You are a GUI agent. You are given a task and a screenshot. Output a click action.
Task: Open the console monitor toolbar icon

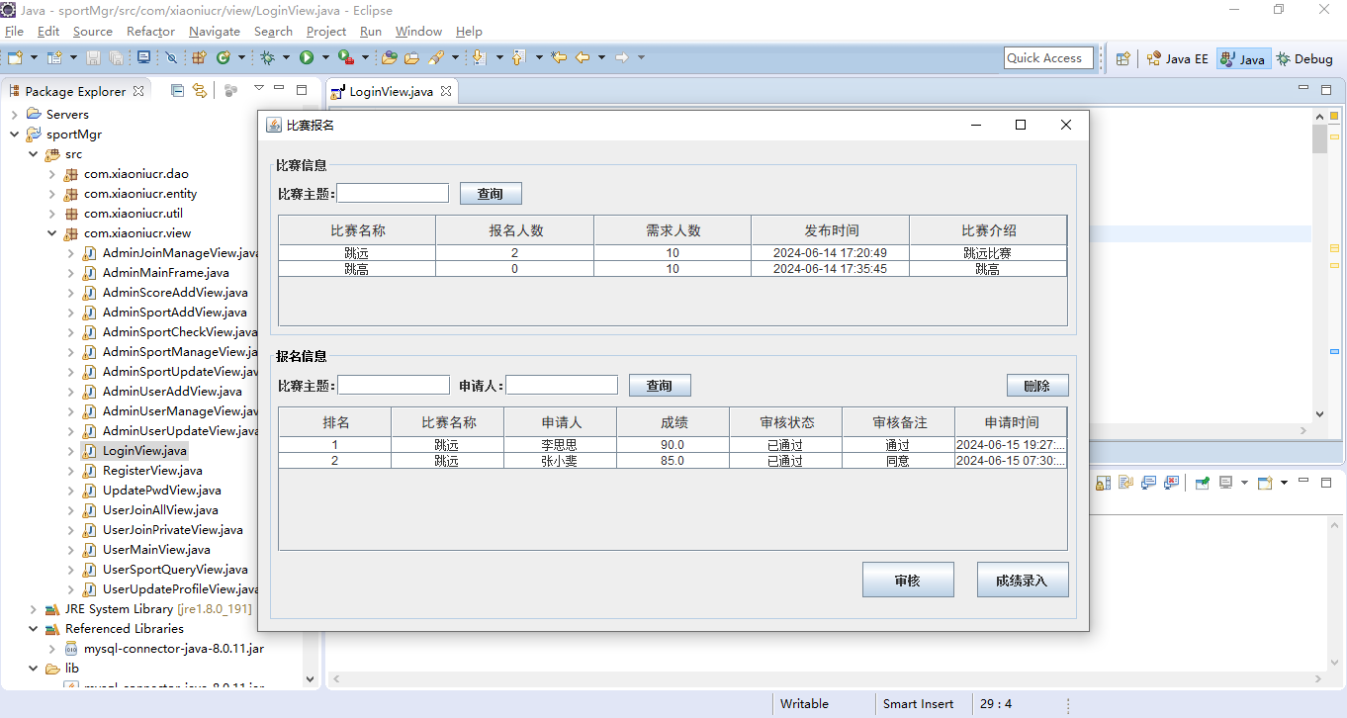point(144,57)
